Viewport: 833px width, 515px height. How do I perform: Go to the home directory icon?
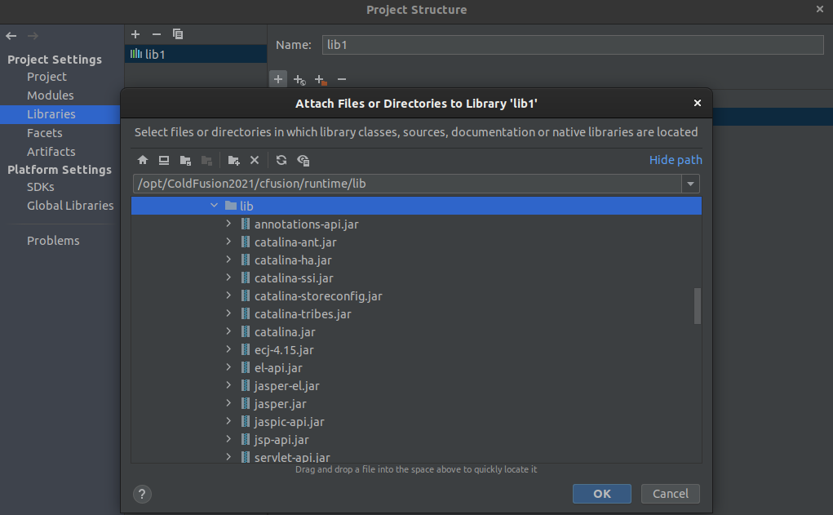[x=143, y=160]
